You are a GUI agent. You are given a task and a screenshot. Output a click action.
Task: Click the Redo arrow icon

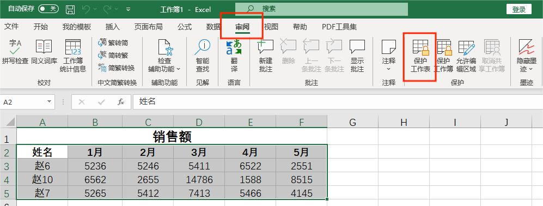pyautogui.click(x=107, y=9)
